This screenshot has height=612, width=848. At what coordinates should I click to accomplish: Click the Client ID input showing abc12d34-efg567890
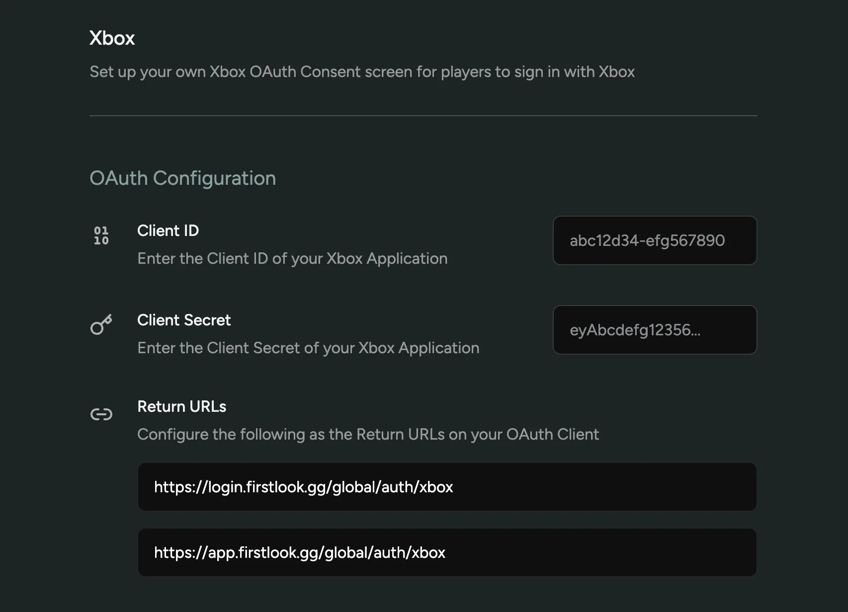click(x=654, y=240)
